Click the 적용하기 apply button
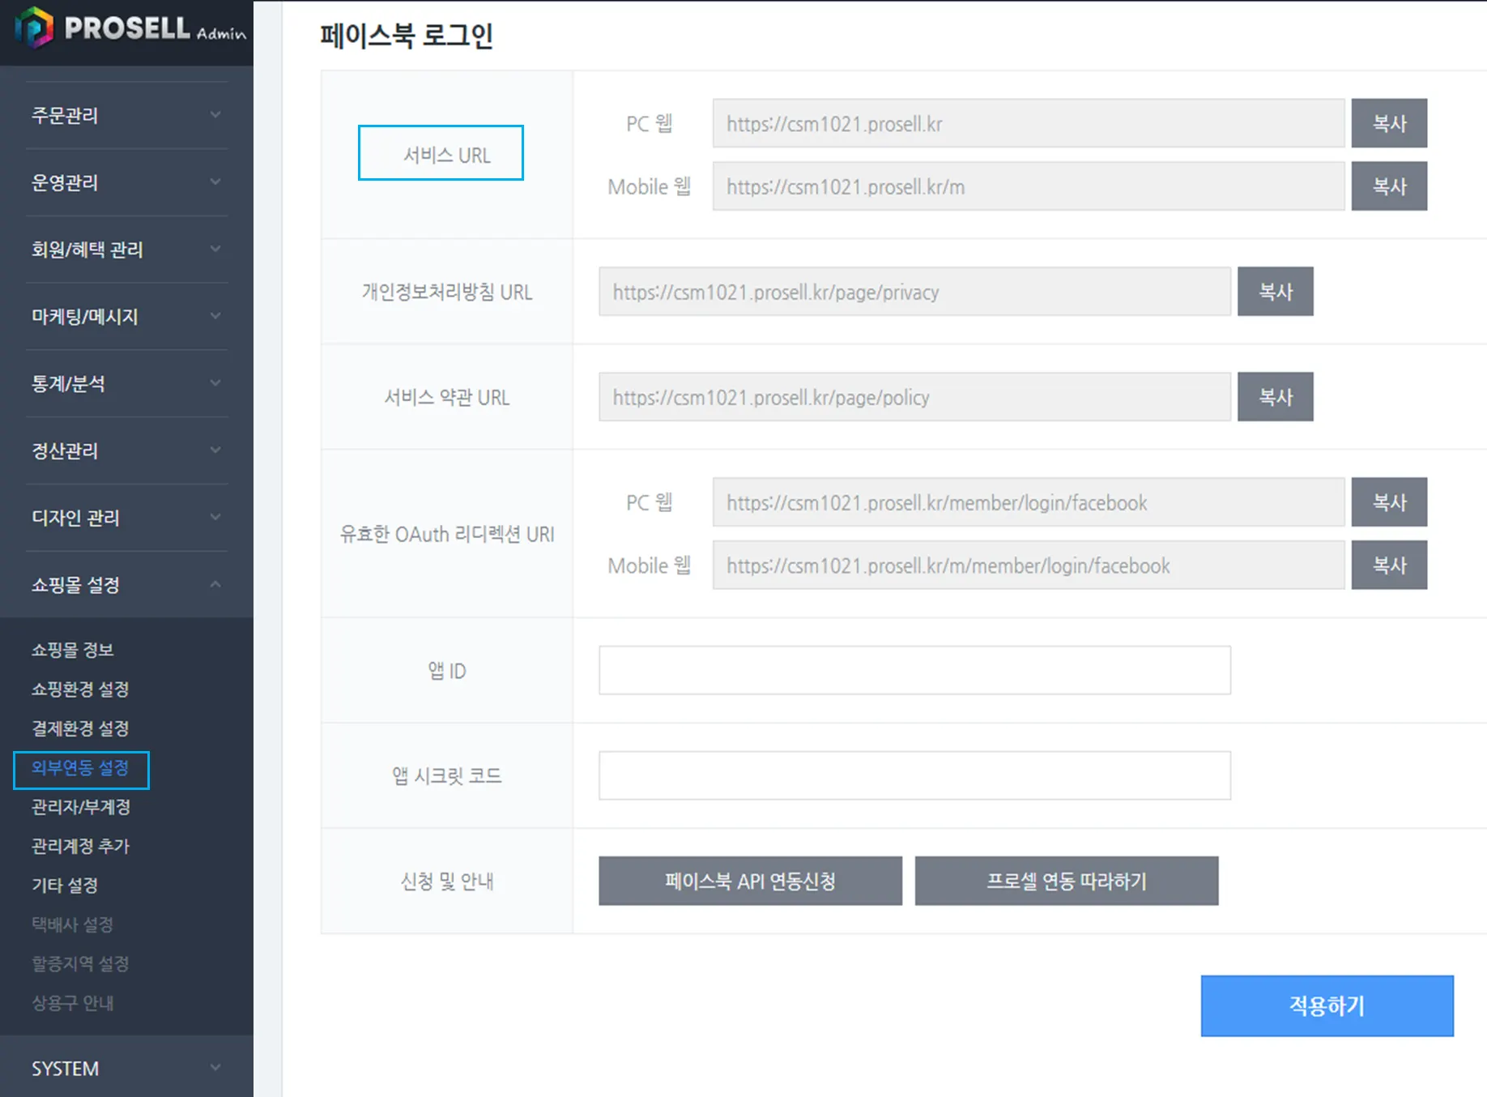The image size is (1487, 1097). [x=1327, y=1005]
